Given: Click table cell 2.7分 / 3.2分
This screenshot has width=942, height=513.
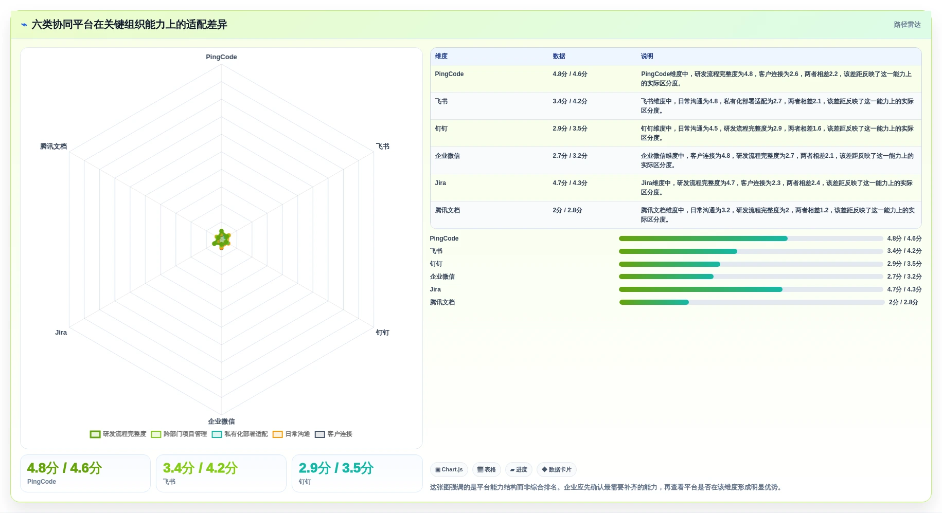Looking at the screenshot, I should (x=570, y=156).
